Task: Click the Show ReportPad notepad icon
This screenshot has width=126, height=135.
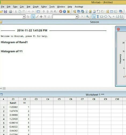Action: pyautogui.click(x=94, y=12)
